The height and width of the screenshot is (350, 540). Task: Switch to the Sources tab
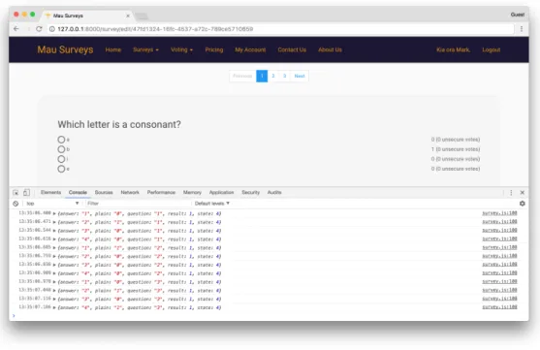click(104, 193)
